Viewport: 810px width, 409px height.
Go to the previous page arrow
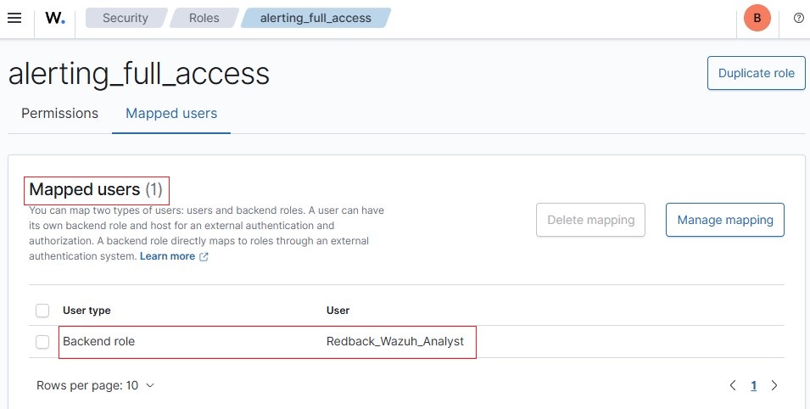(x=733, y=385)
